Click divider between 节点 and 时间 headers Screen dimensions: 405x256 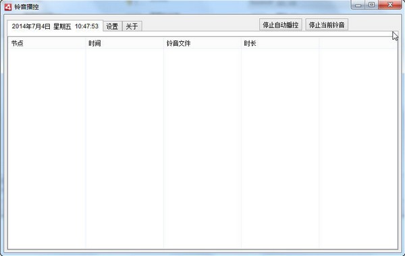pos(86,43)
